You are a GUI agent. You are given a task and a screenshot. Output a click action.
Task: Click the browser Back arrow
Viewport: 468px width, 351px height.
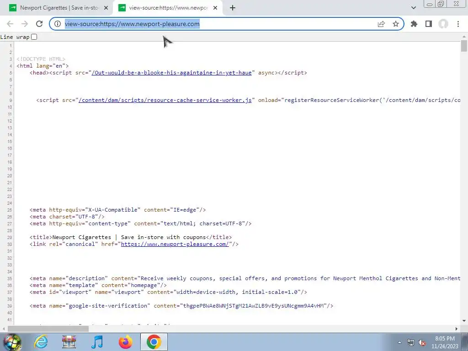(10, 24)
